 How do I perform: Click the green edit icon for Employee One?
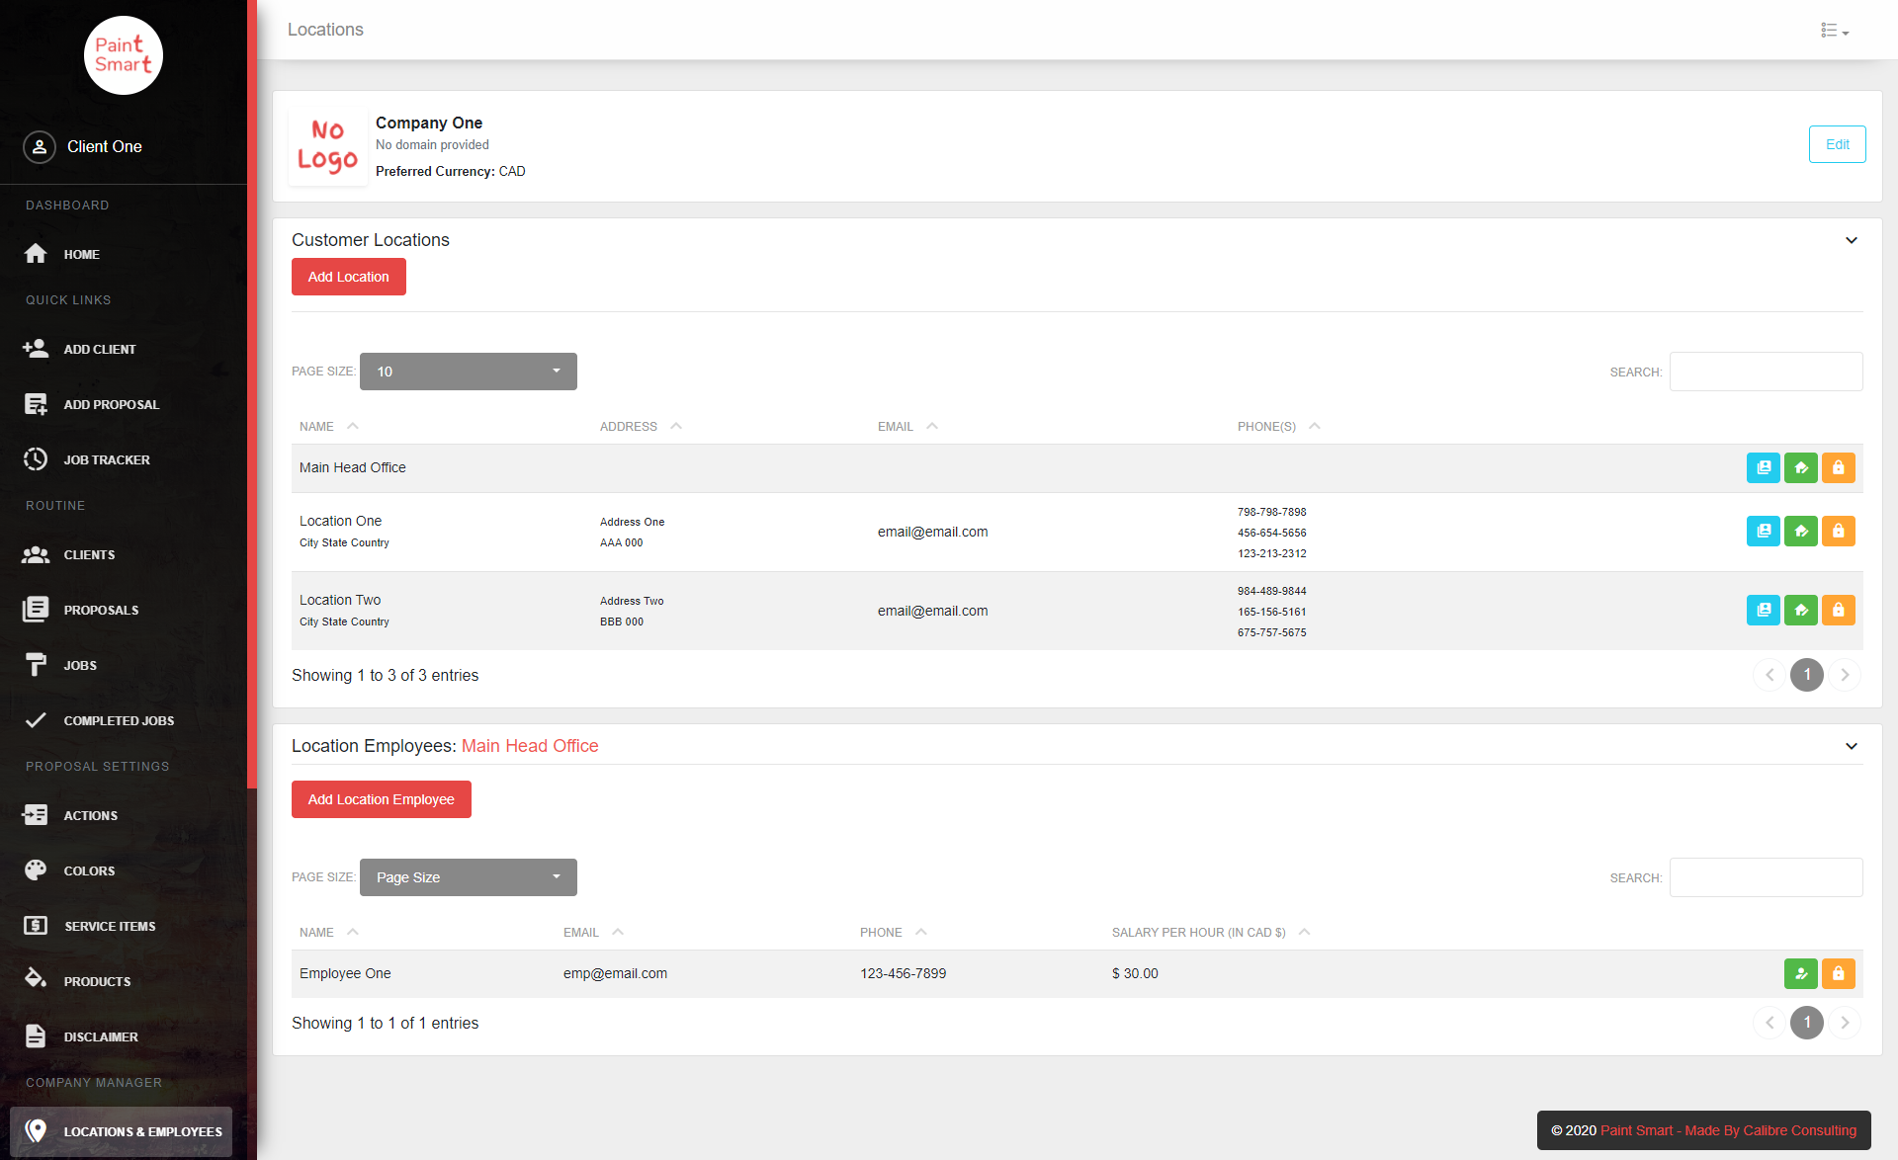coord(1800,974)
